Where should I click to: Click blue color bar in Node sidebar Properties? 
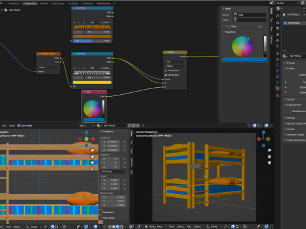244,59
